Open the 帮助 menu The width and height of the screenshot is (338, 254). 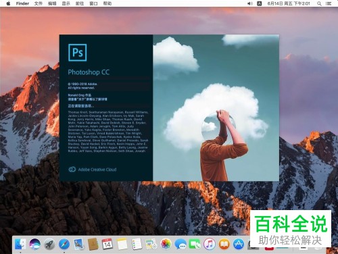tap(107, 3)
